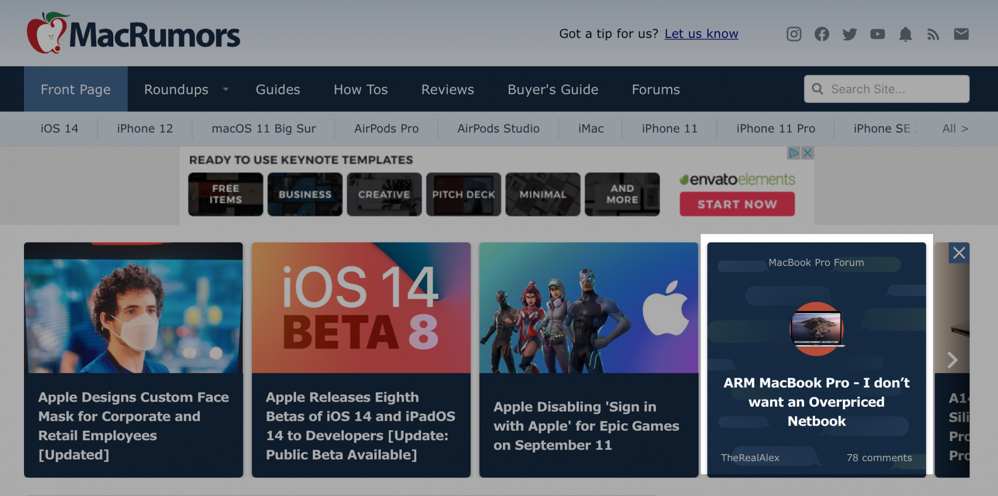
Task: Click the PITCH DECK template tile
Action: tap(464, 194)
